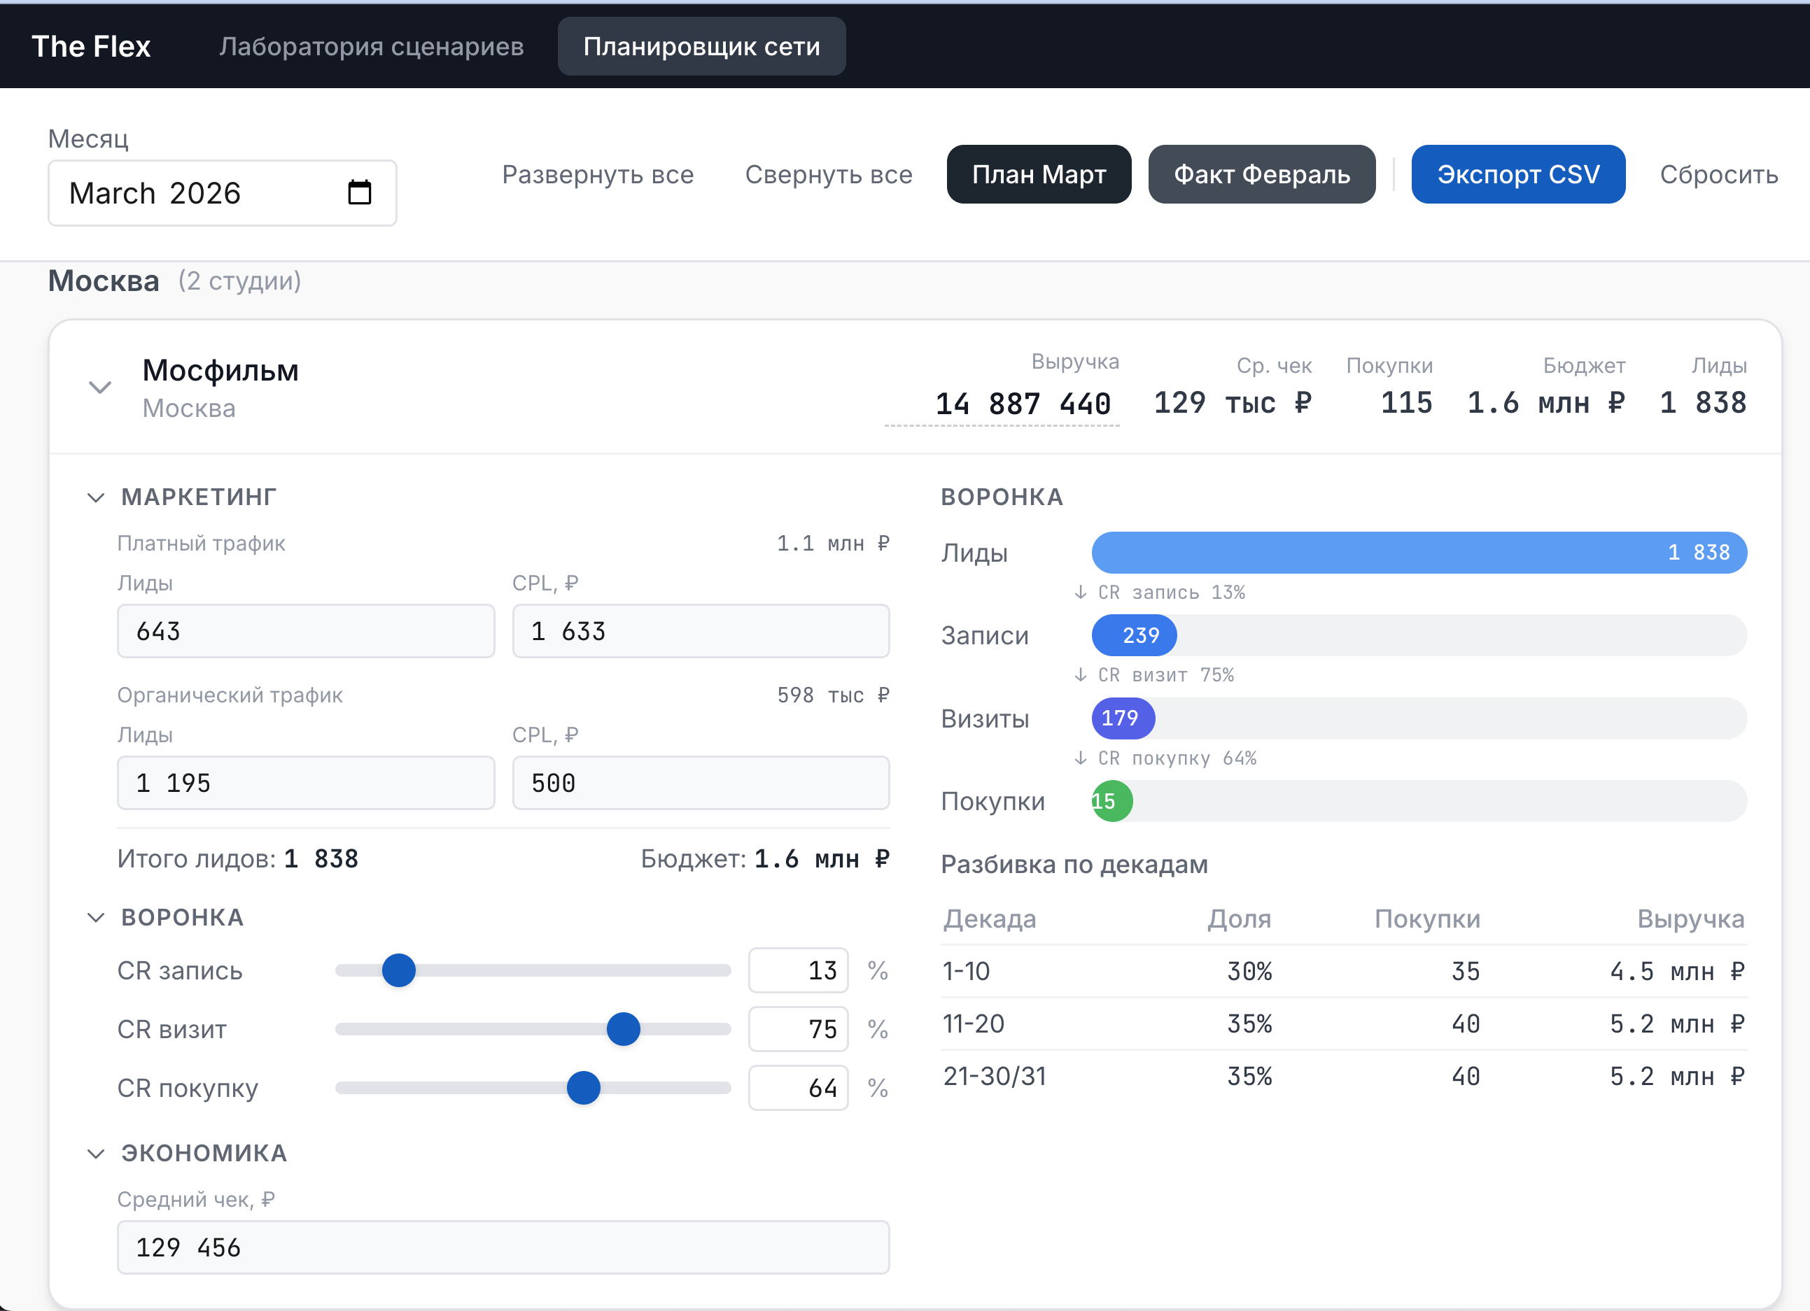
Task: Adjust the CR запись slider handle
Action: (x=399, y=970)
